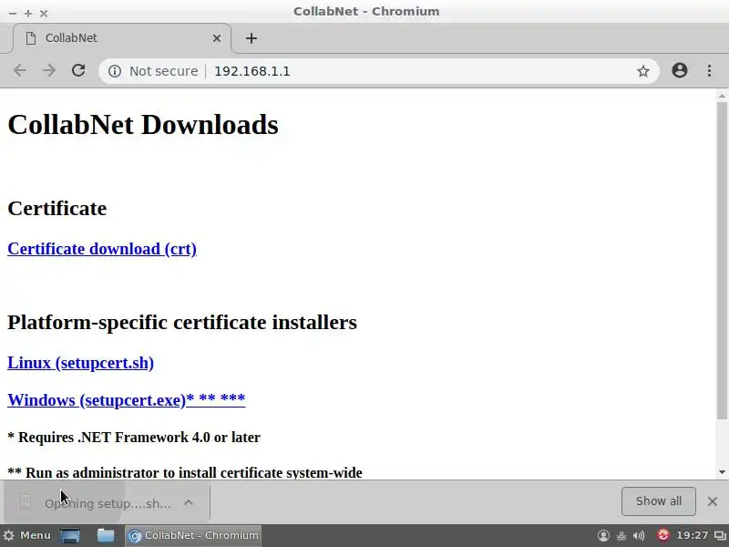
Task: Click the CollabNet Downloads heading
Action: click(x=143, y=125)
